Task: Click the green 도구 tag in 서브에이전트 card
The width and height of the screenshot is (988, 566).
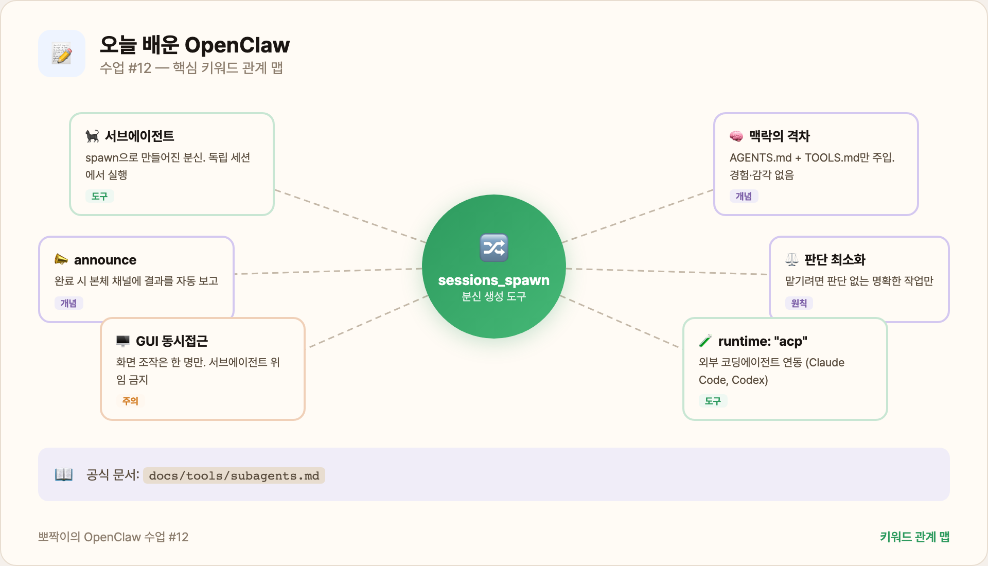Action: coord(99,196)
